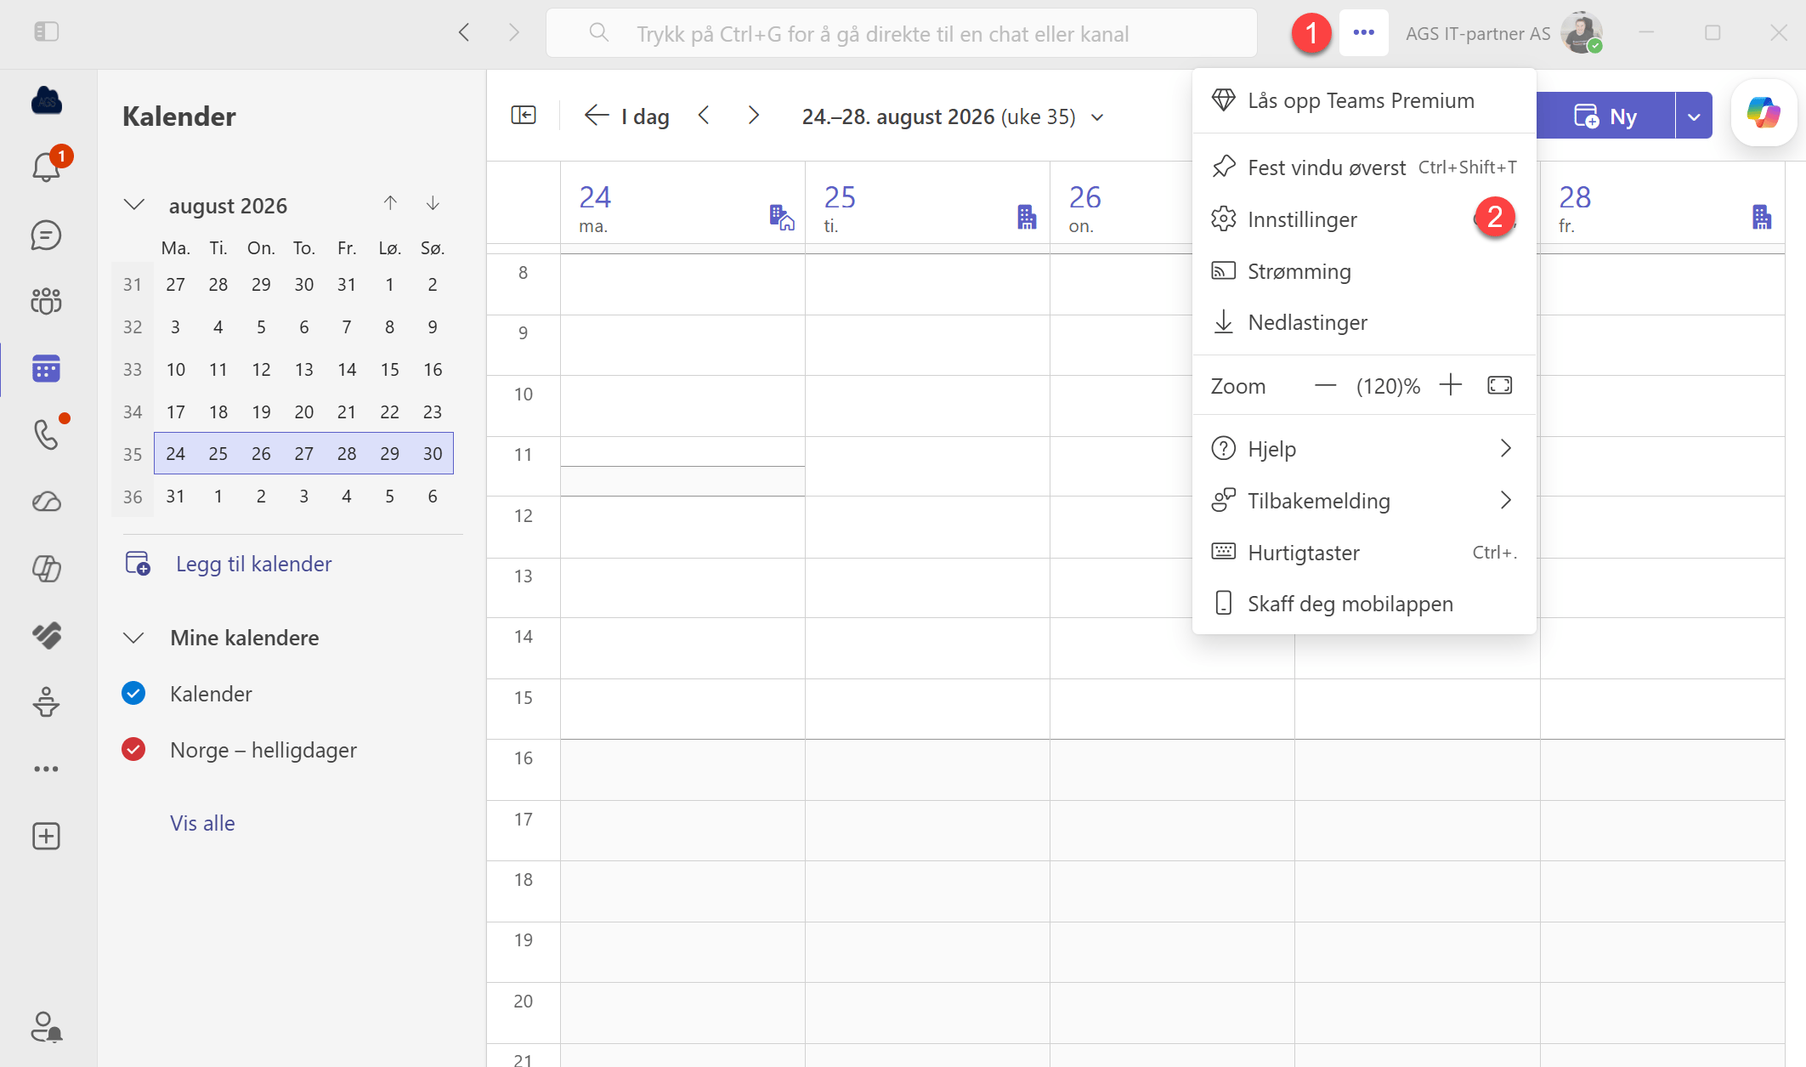Open the Calls phone icon

[46, 434]
